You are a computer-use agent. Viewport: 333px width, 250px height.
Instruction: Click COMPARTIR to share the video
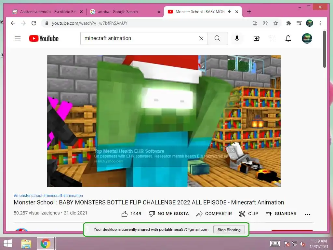click(214, 214)
